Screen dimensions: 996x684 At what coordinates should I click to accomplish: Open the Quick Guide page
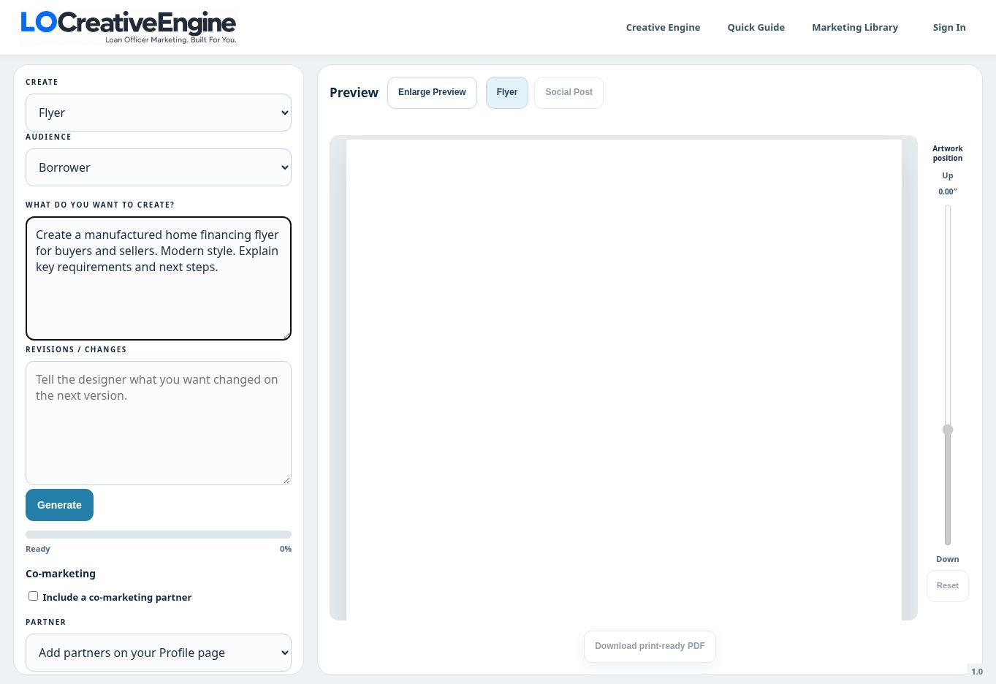pyautogui.click(x=756, y=28)
